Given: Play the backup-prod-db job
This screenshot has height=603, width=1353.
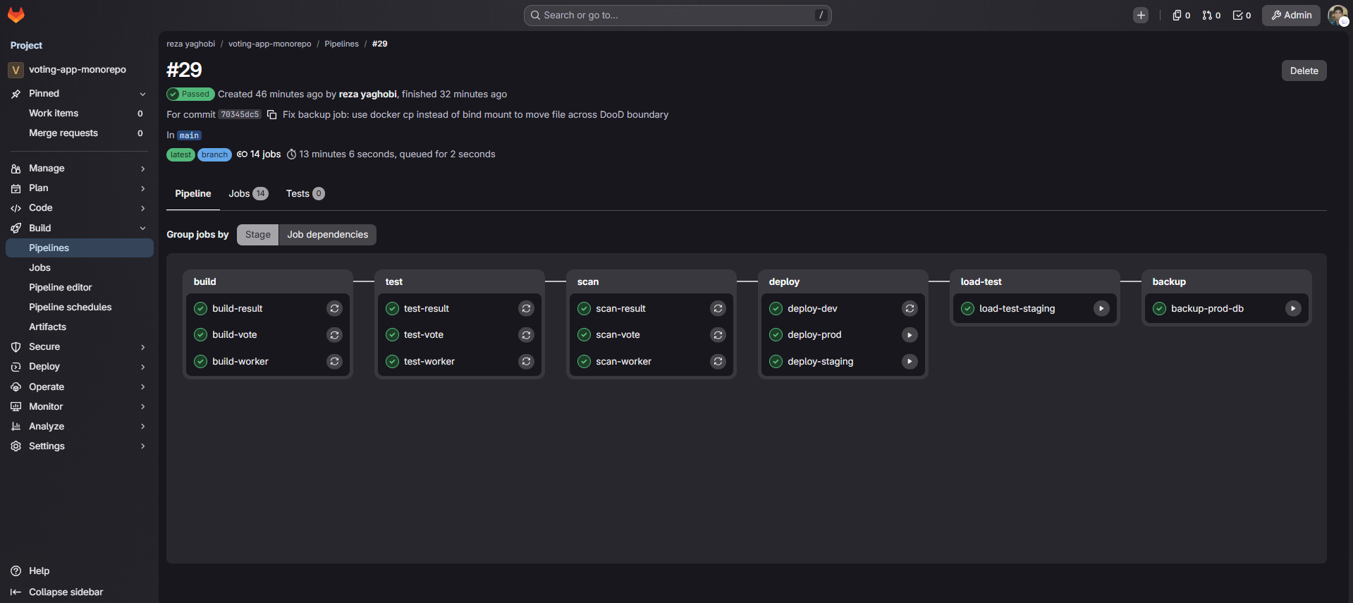Looking at the screenshot, I should click(x=1293, y=308).
